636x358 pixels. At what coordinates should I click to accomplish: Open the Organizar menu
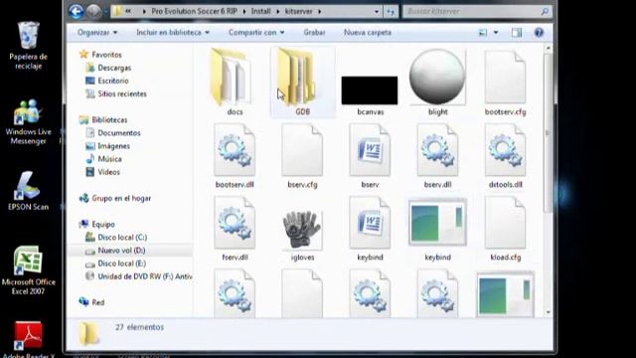tap(97, 33)
